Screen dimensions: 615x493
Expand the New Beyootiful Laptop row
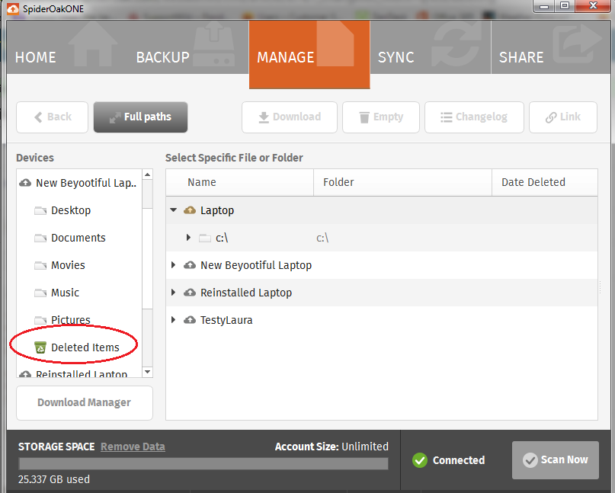click(x=173, y=265)
